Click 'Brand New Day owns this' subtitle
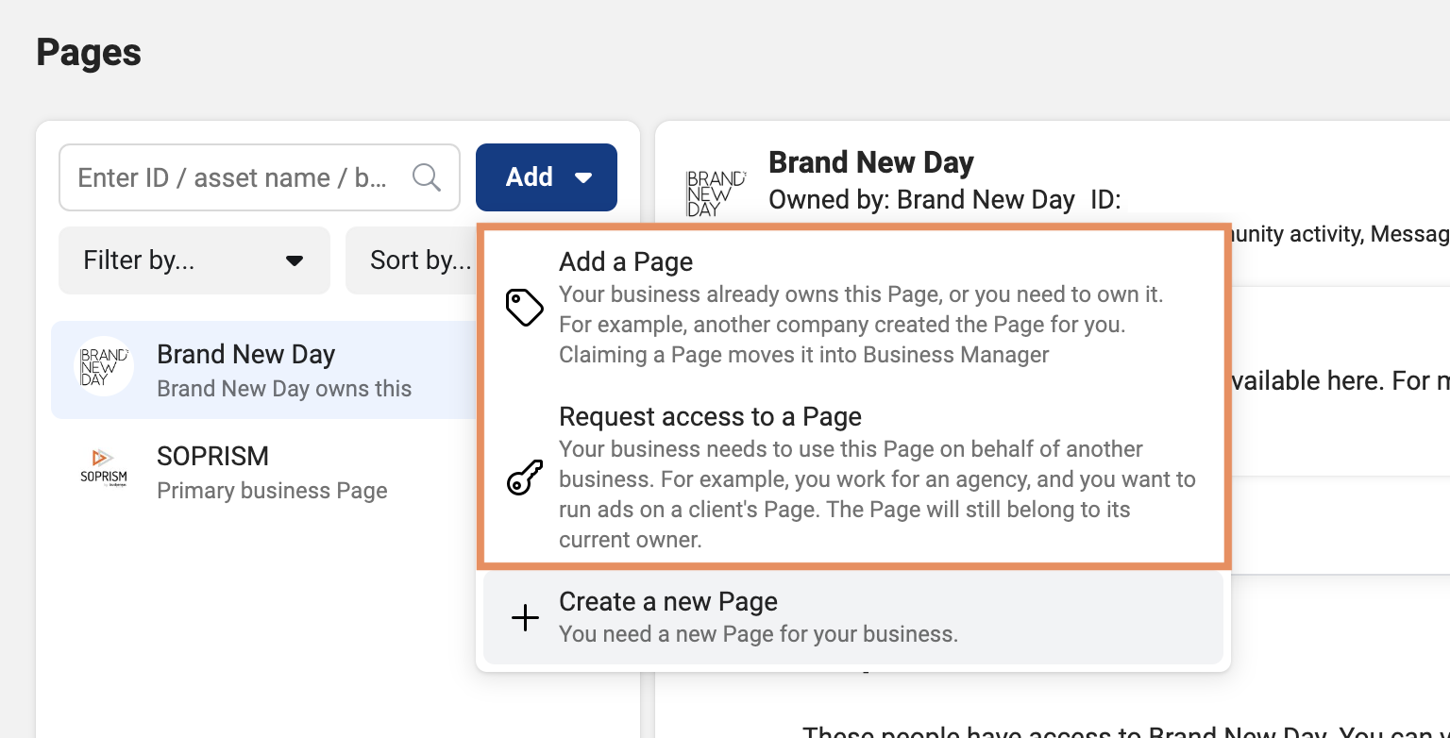The height and width of the screenshot is (738, 1450). (x=284, y=389)
